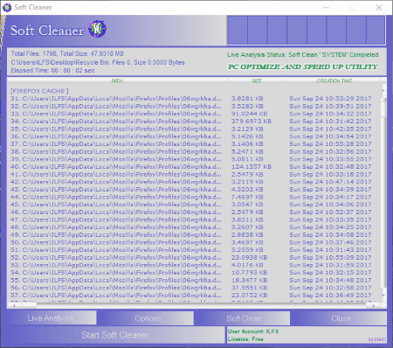The width and height of the screenshot is (393, 348).
Task: Click Total Files 1798 summary text
Action: pos(67,53)
